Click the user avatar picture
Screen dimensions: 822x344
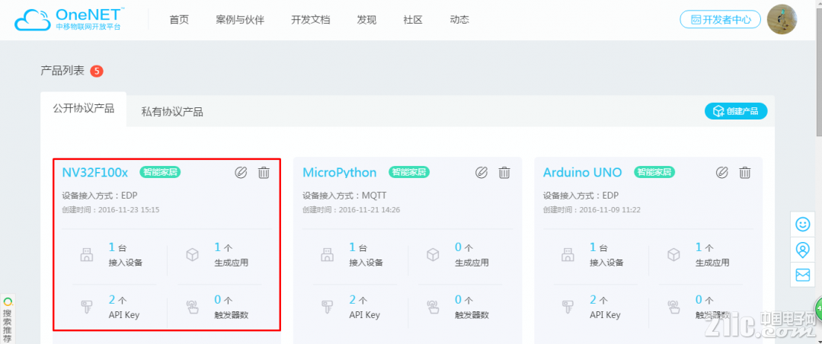[782, 19]
